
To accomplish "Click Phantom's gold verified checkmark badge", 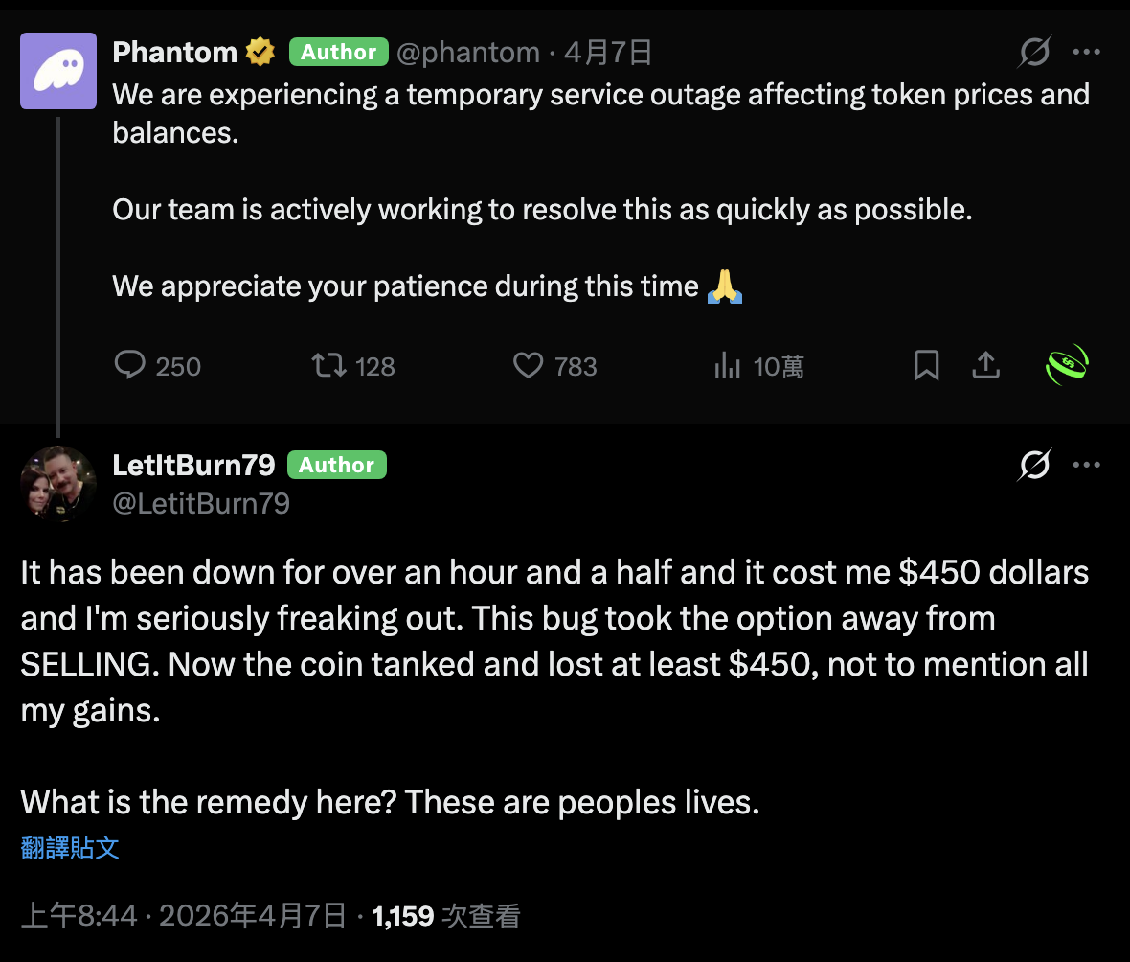I will 260,52.
